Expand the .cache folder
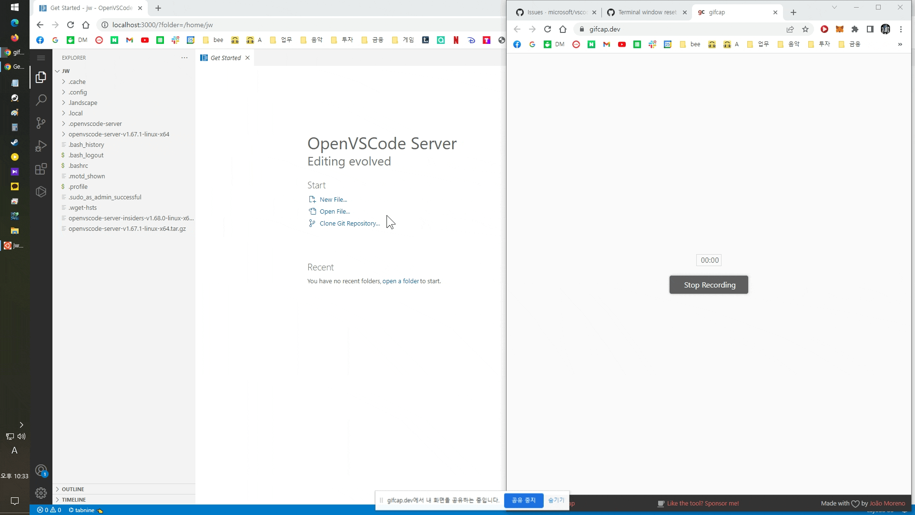 pyautogui.click(x=77, y=82)
